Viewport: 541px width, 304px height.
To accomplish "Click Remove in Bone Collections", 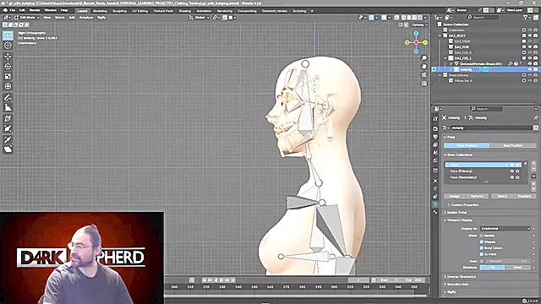I will coord(477,196).
